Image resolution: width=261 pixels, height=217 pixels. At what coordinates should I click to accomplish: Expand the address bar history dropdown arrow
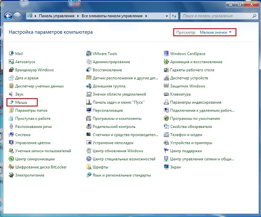pos(167,16)
